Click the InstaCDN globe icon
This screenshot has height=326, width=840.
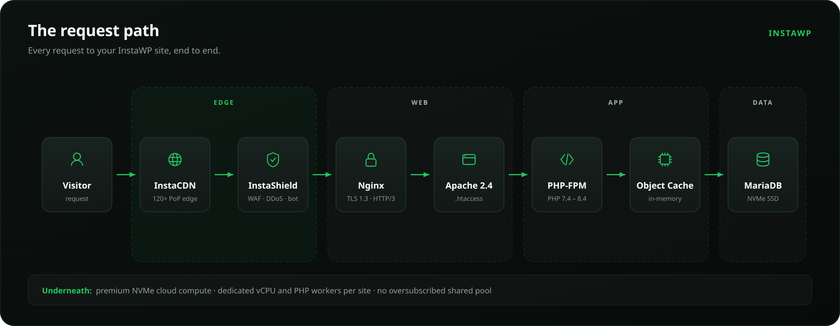point(175,160)
